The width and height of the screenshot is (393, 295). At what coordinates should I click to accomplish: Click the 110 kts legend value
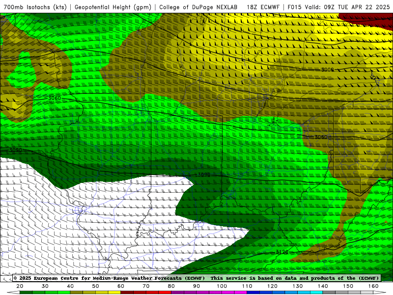pos(247,286)
